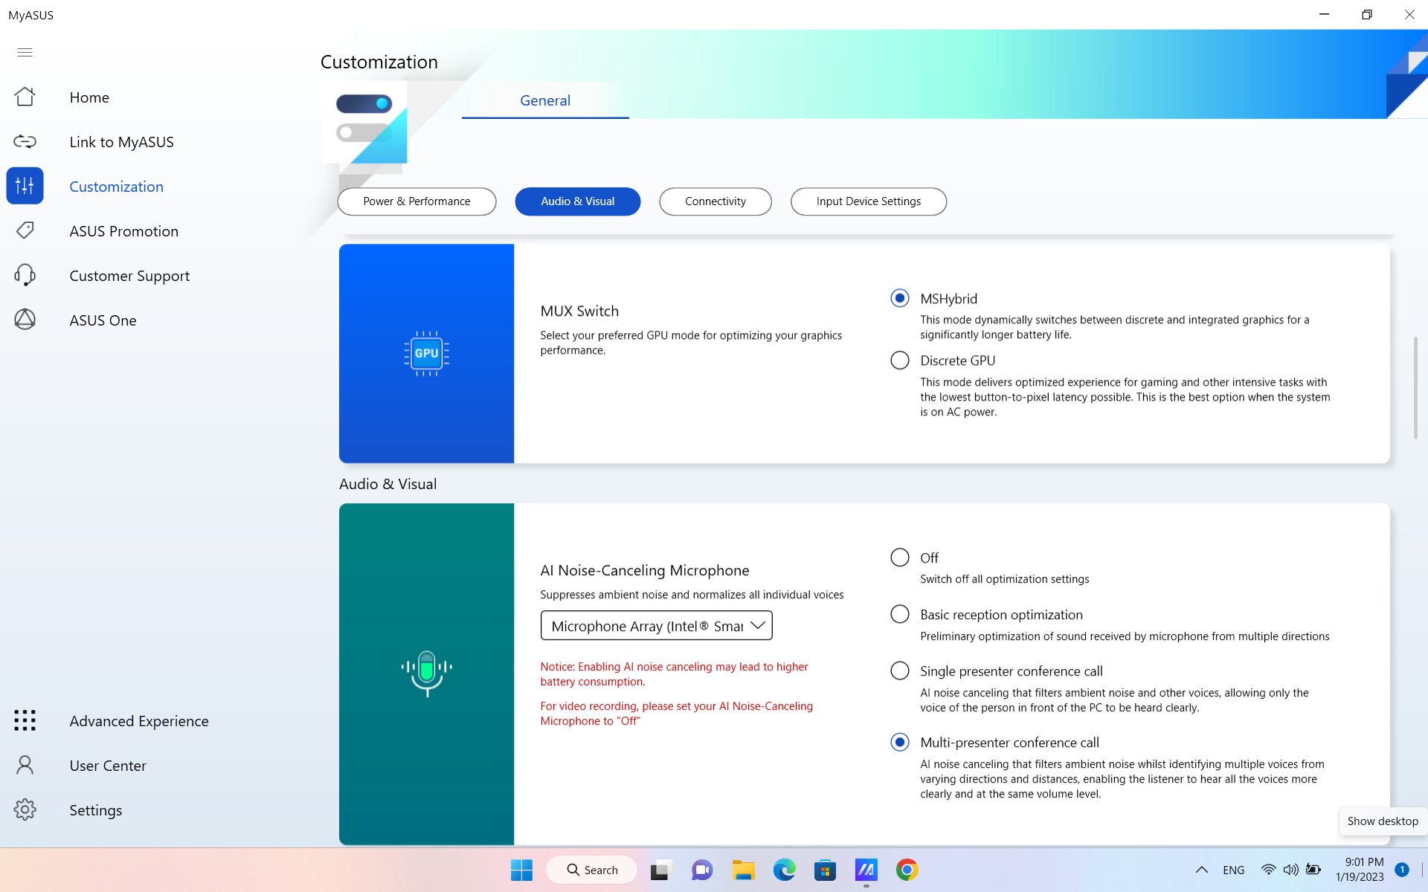Open Advanced Experience page
The height and width of the screenshot is (892, 1428).
pos(139,721)
